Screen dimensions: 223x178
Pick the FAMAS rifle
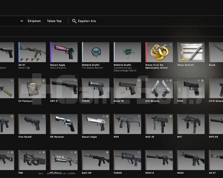127,160
